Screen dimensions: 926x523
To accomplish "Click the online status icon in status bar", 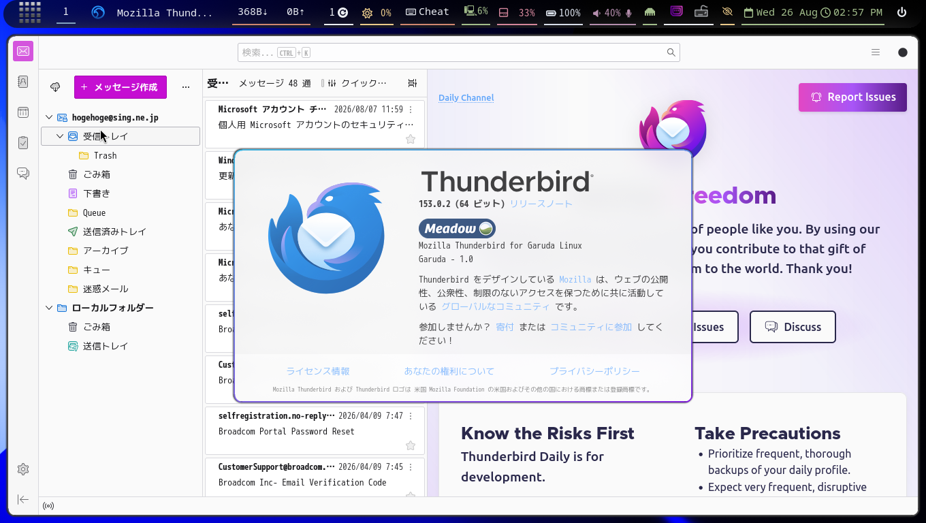I will click(x=48, y=506).
